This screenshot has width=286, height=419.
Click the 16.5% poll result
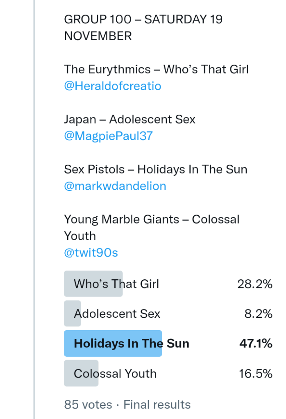click(x=255, y=374)
